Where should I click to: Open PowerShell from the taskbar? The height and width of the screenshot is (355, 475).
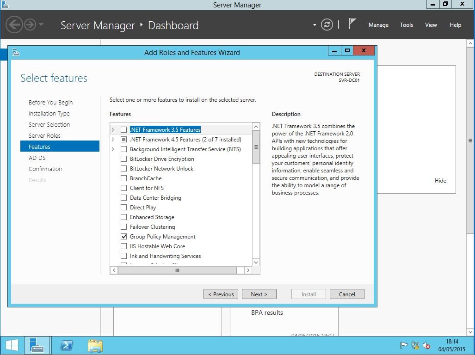tap(67, 345)
